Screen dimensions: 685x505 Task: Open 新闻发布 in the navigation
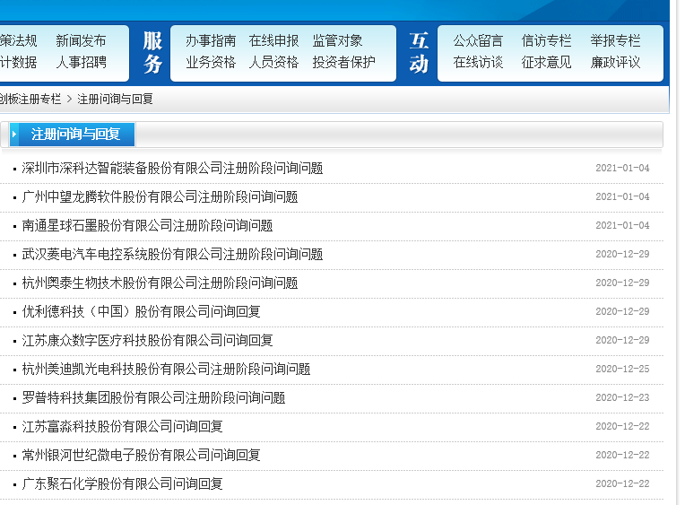point(81,40)
